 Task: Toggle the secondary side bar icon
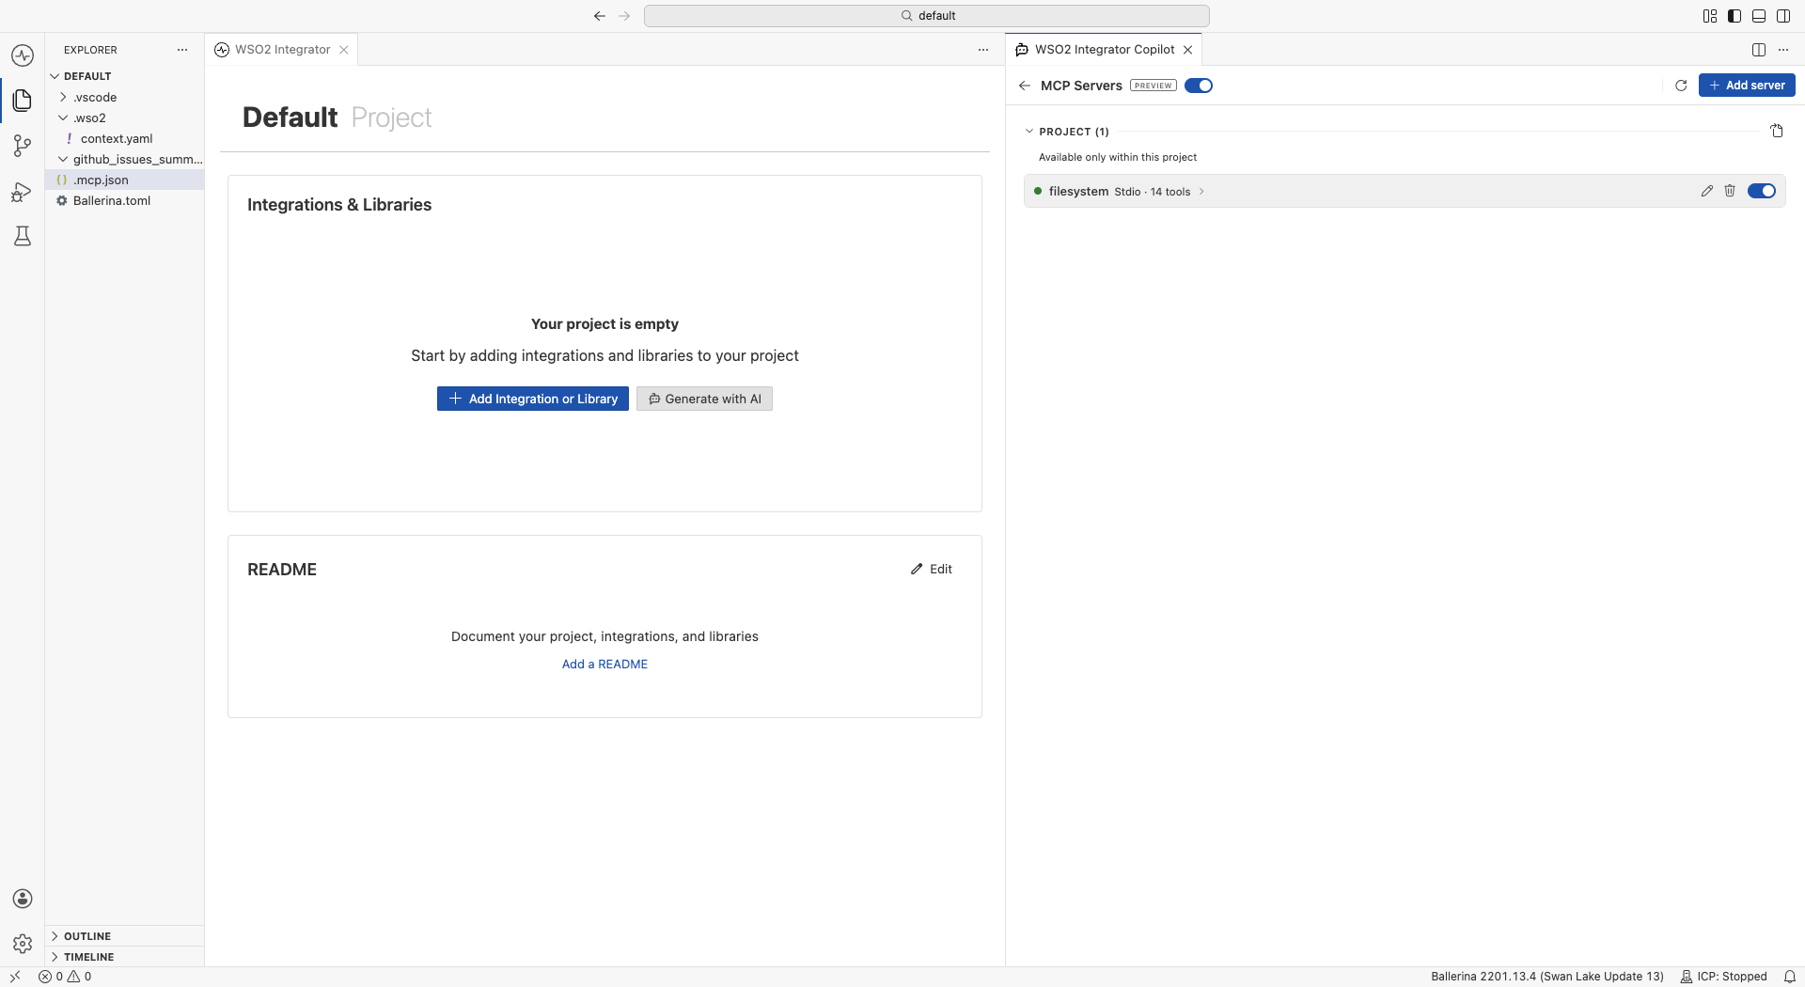click(x=1783, y=16)
